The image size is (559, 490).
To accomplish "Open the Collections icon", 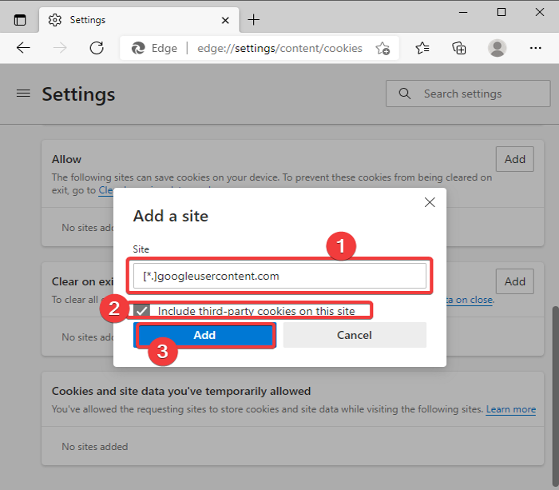I will [x=459, y=48].
